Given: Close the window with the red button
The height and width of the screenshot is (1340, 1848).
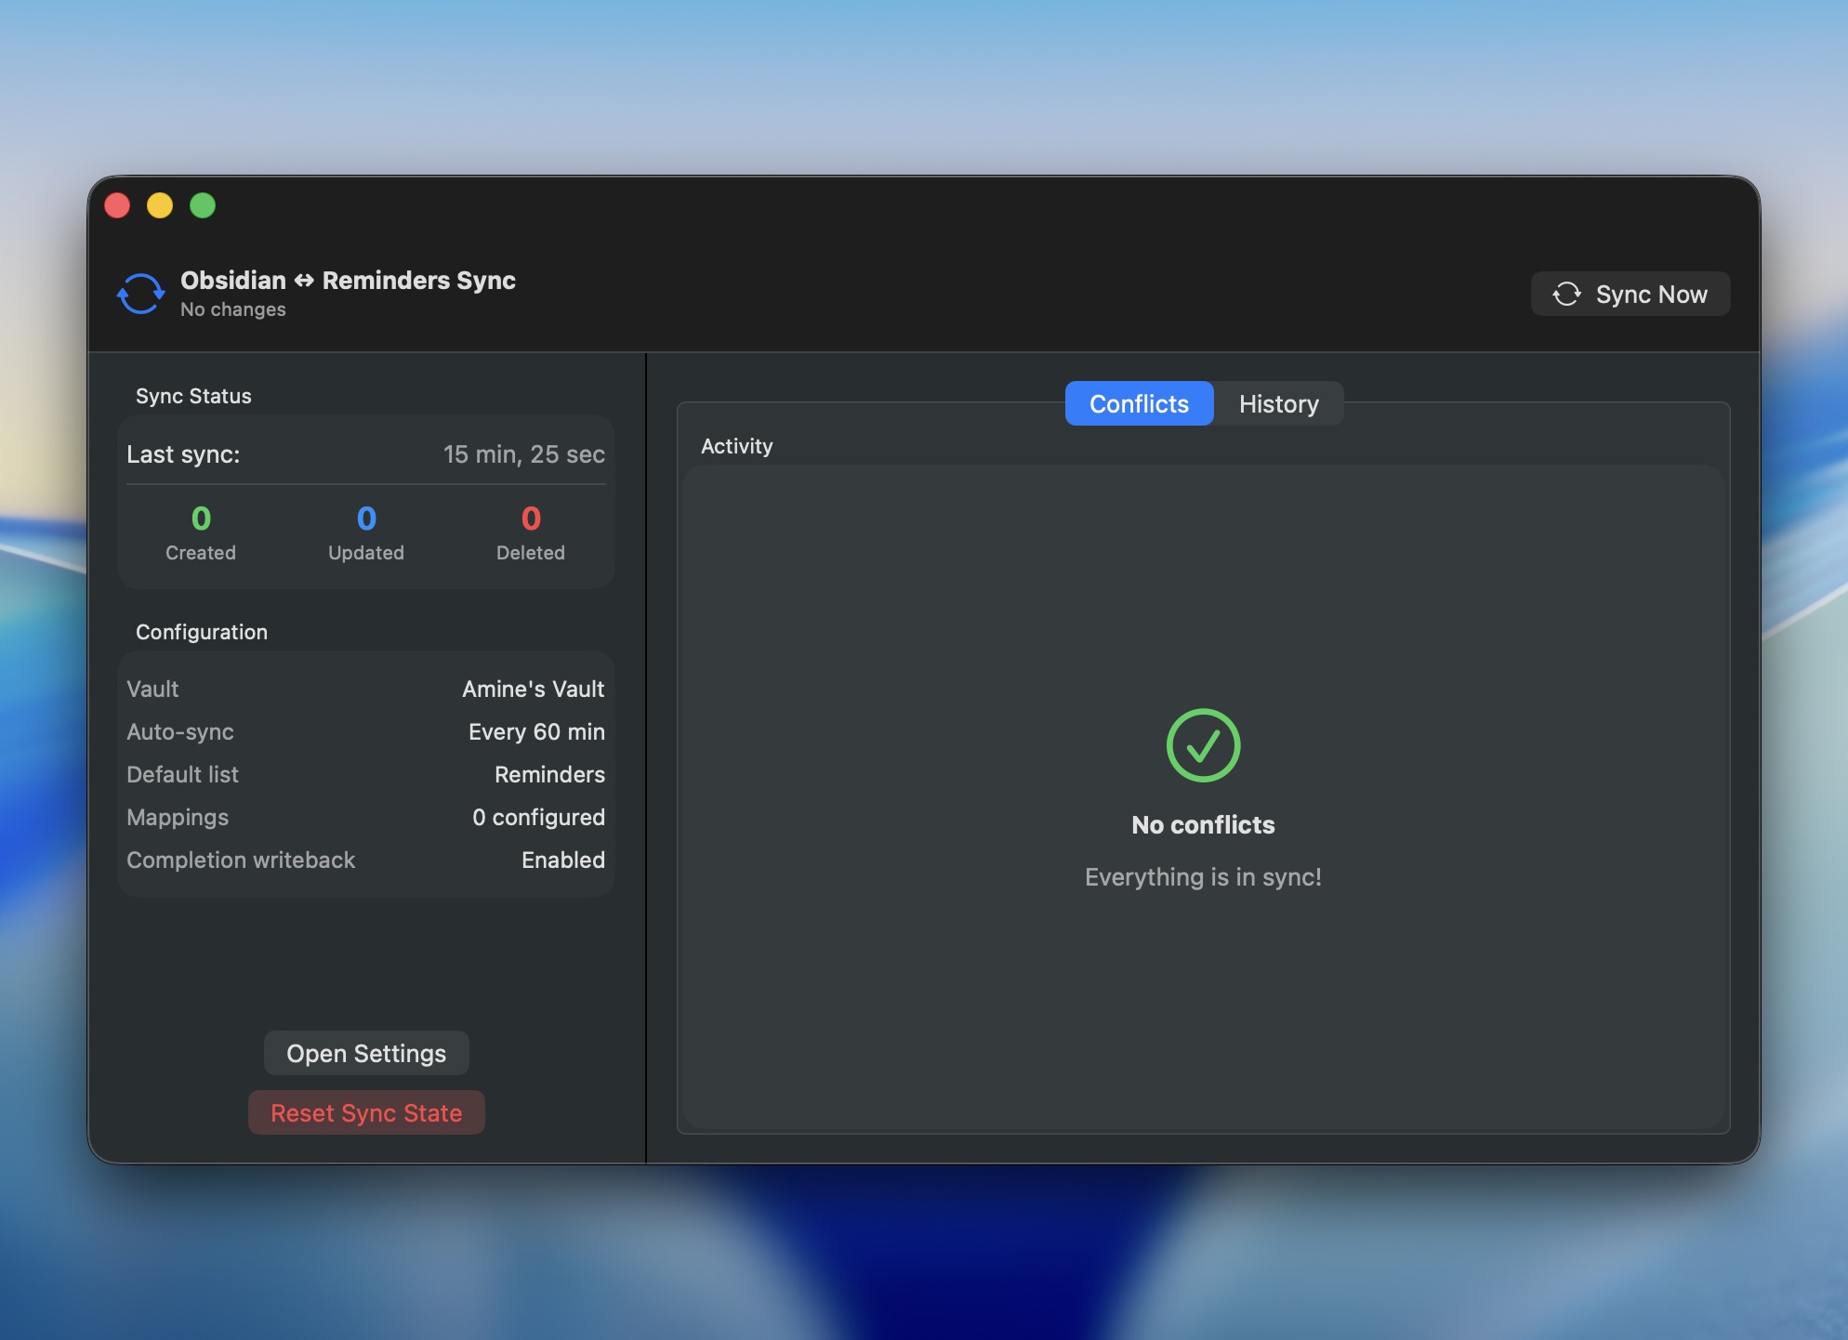Looking at the screenshot, I should coord(117,205).
